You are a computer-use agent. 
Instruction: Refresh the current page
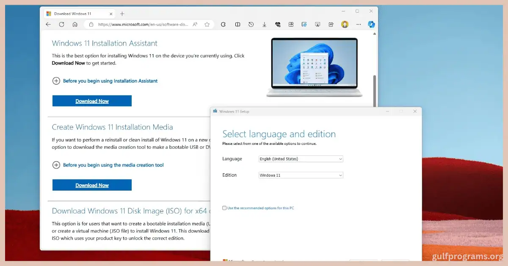61,24
